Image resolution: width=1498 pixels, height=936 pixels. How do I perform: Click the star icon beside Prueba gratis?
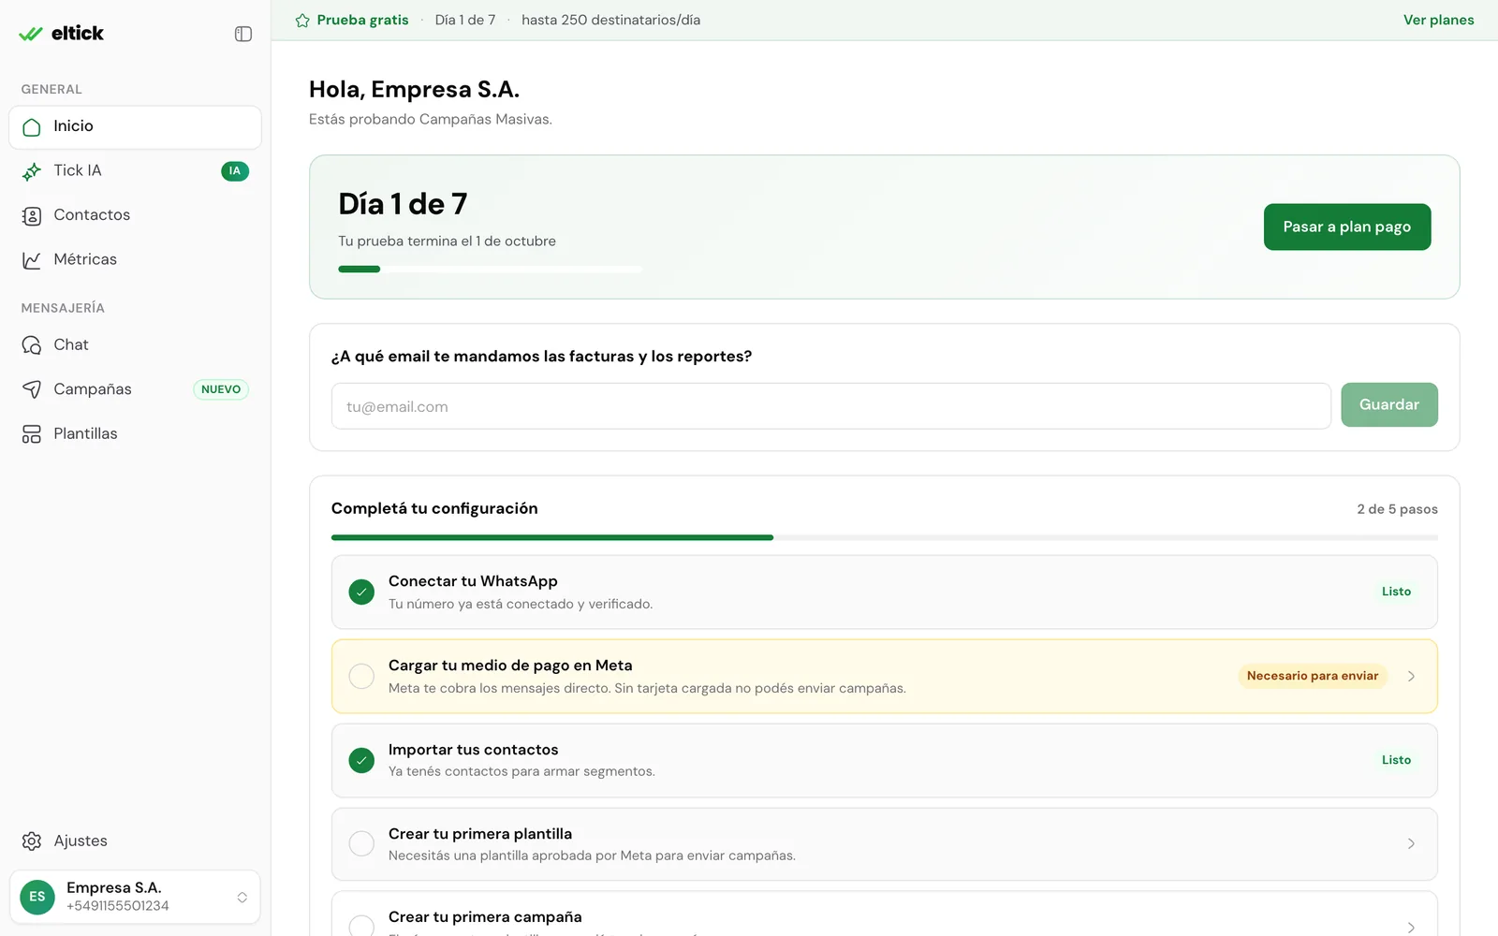click(302, 21)
